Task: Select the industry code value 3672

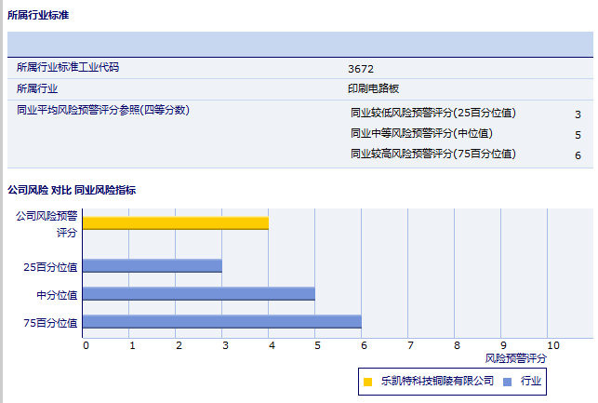Action: 360,69
